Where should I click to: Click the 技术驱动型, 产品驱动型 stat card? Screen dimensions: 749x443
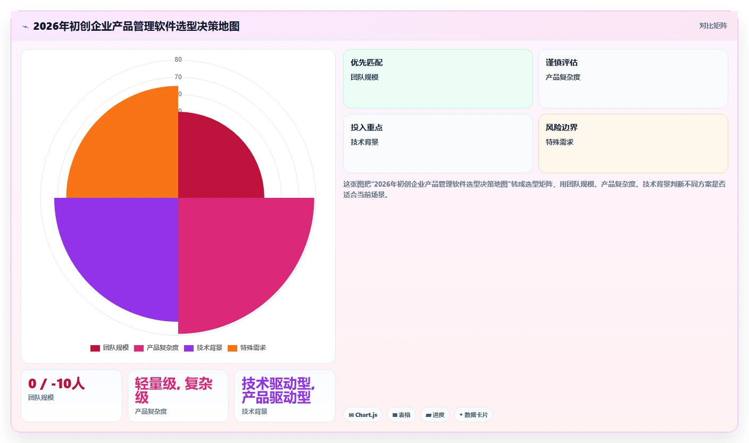pyautogui.click(x=285, y=396)
